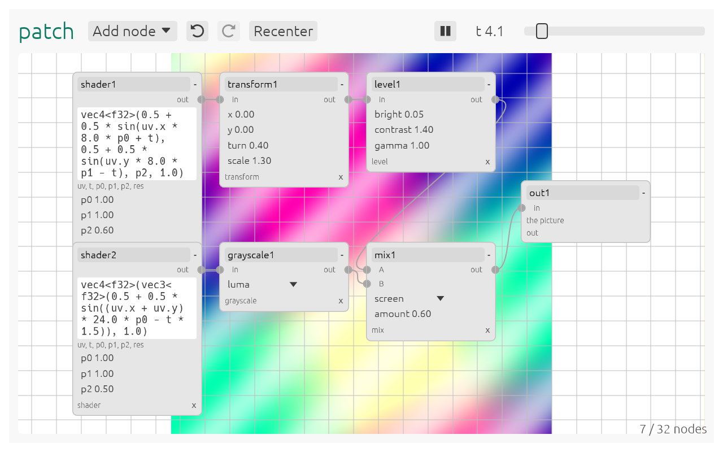Click the p2 0.60 parameter in shader1
723x452 pixels.
[x=97, y=231]
